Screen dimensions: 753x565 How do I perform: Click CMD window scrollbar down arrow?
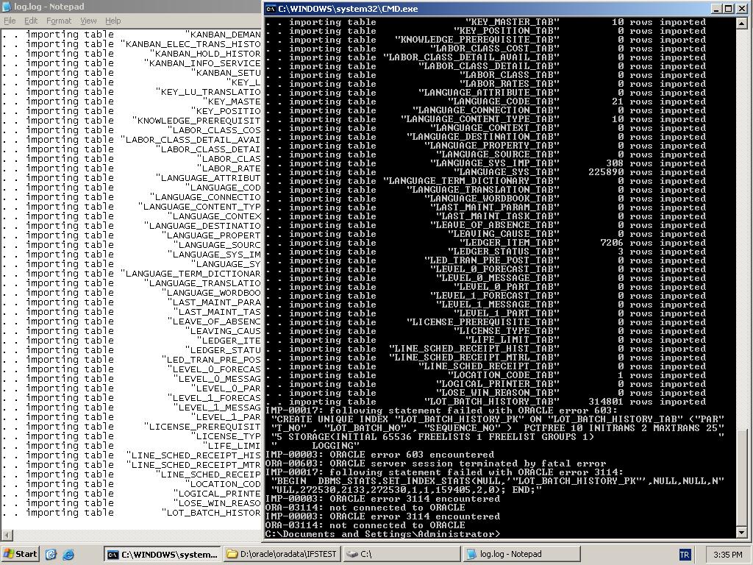pyautogui.click(x=741, y=533)
